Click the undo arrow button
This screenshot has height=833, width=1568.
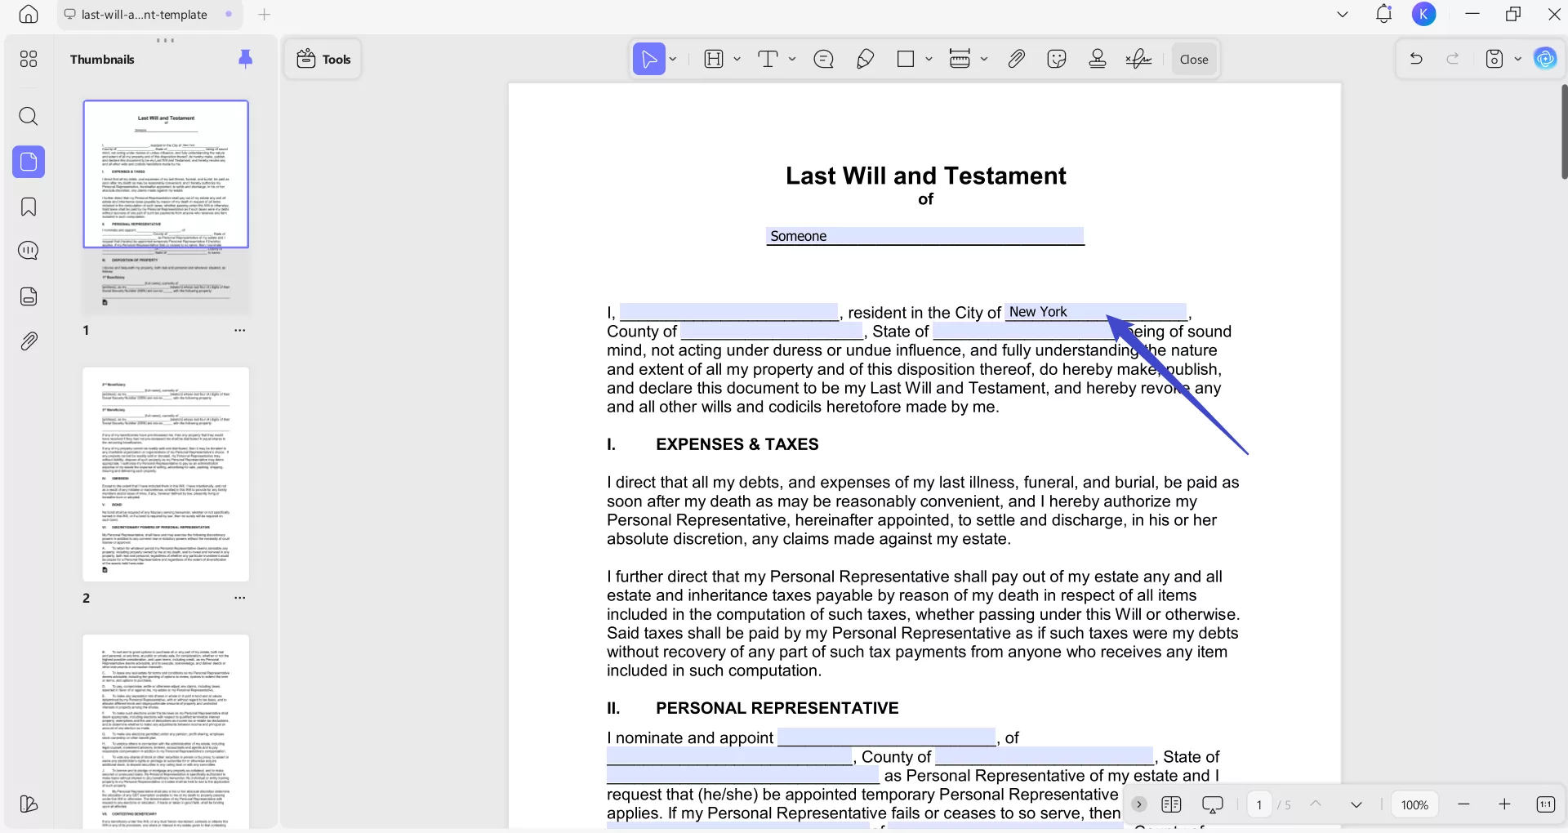pos(1416,59)
